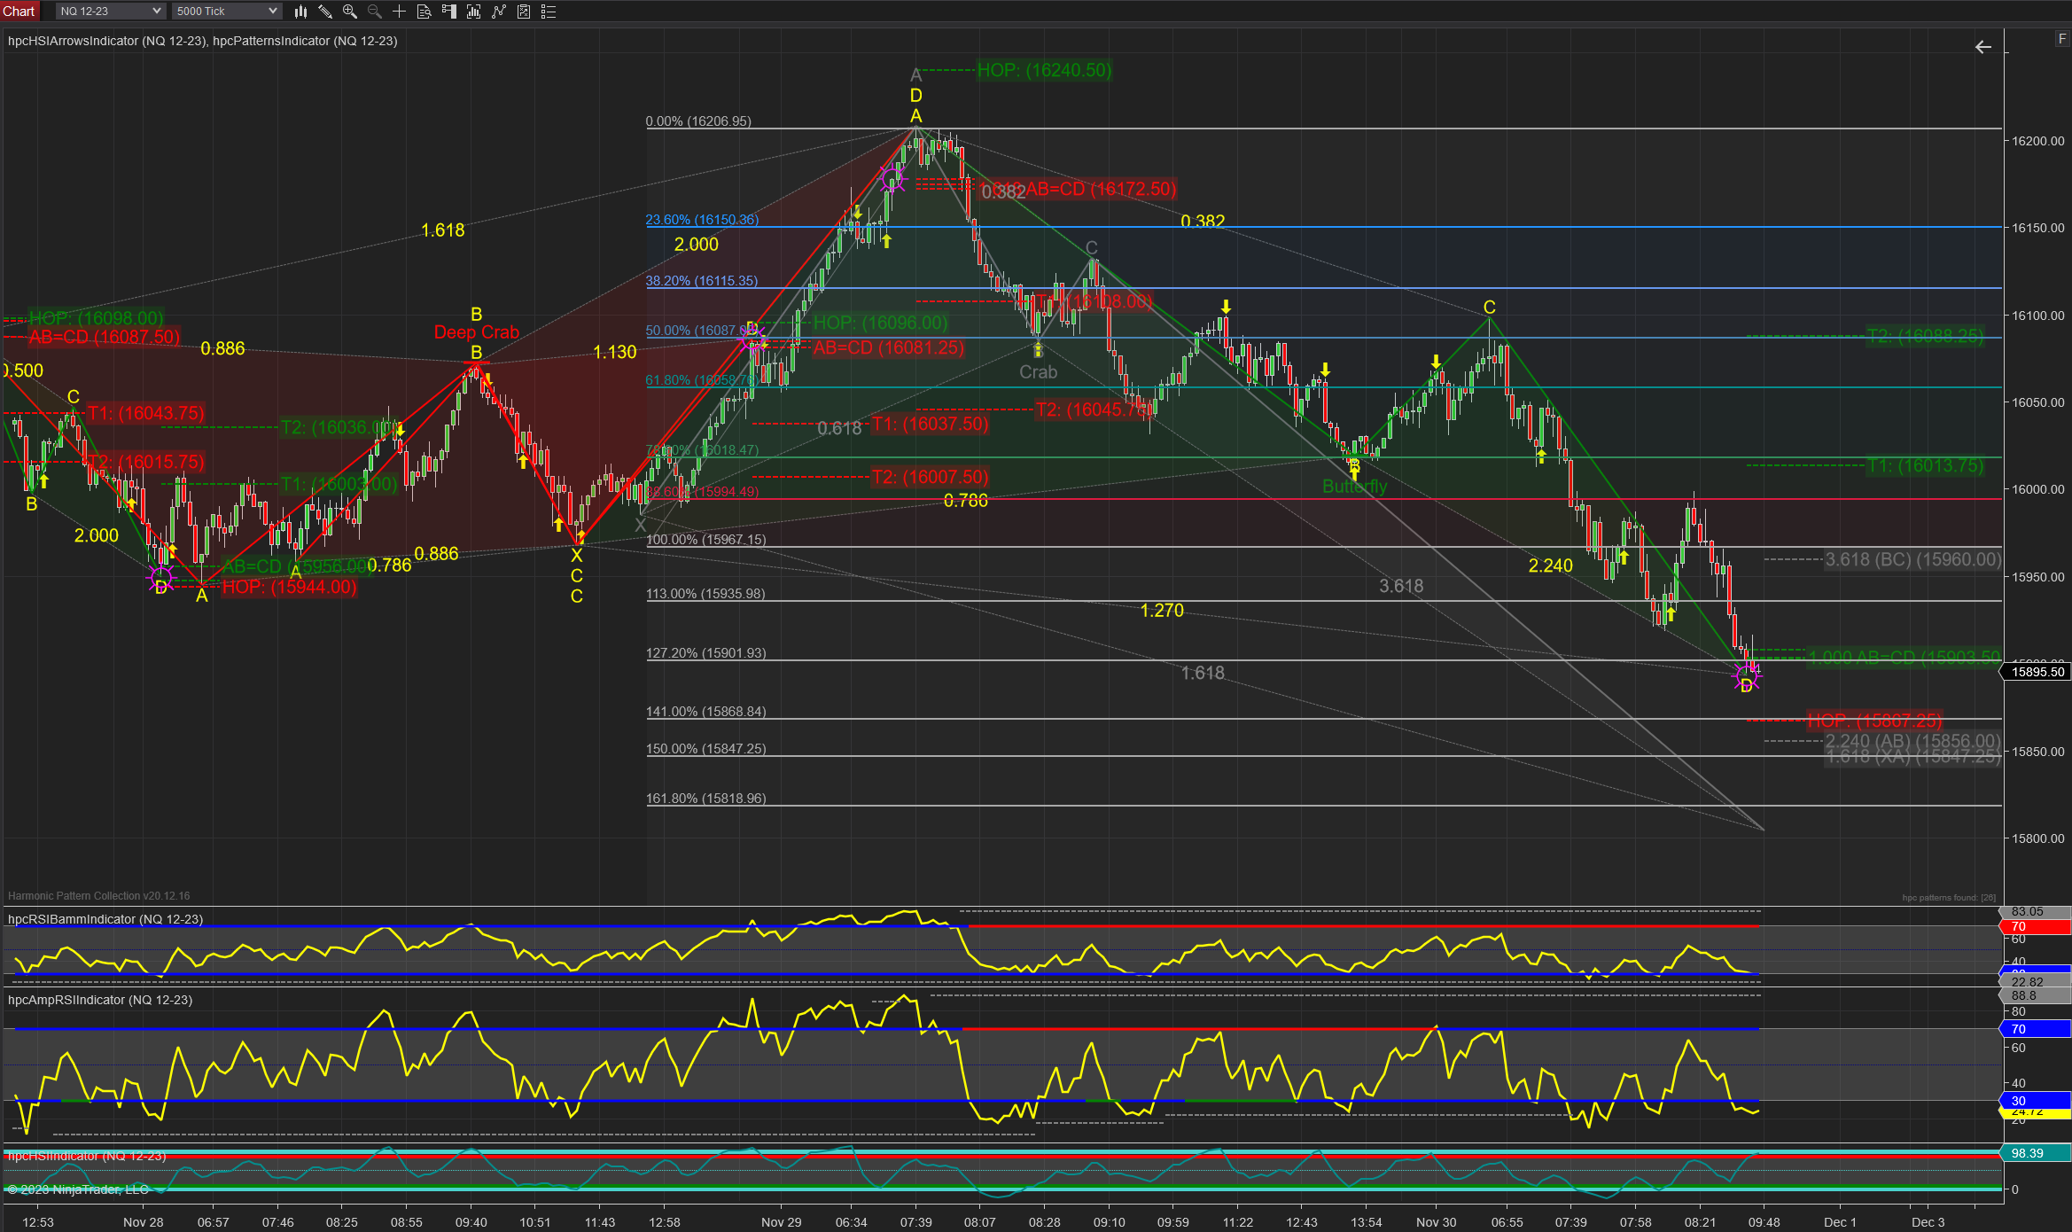Screen dimensions: 2072x1232
Task: Select the hpcAmpRSIIndicator panel label
Action: tap(100, 1000)
